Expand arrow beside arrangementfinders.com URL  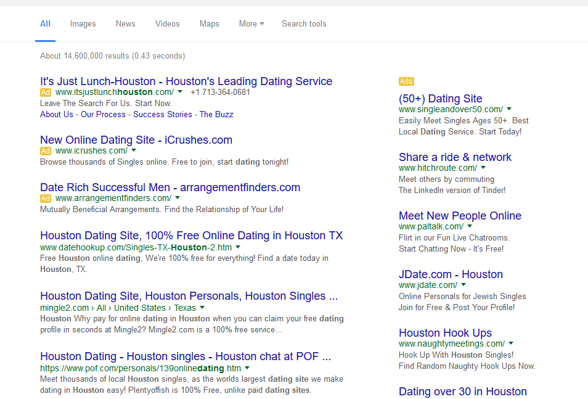click(x=178, y=198)
